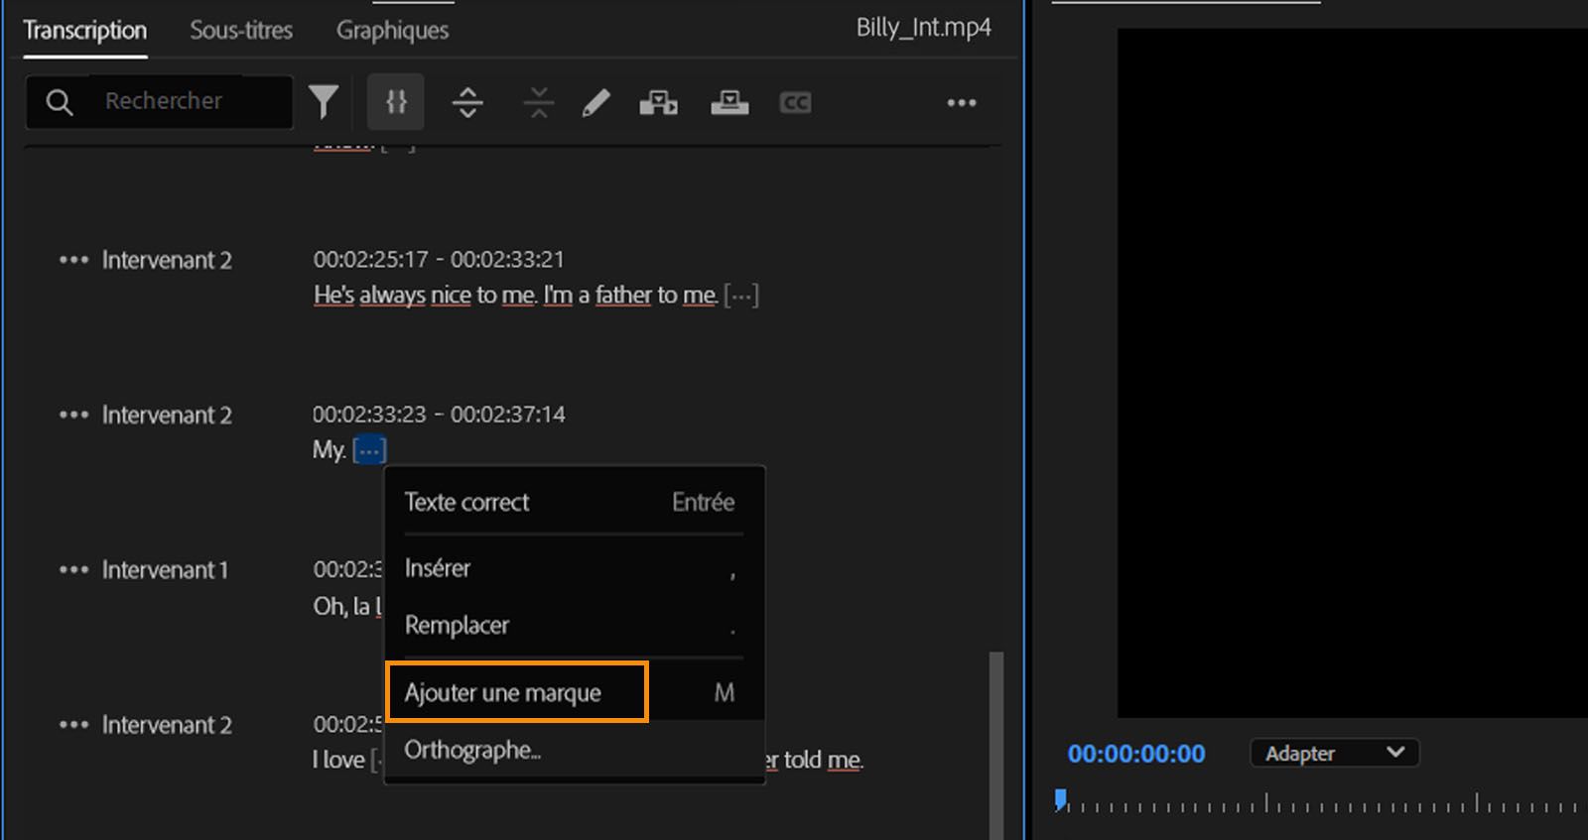Screen dimensions: 1588x840
Task: Click the transcript panel vertical scrollbar
Action: click(x=996, y=744)
